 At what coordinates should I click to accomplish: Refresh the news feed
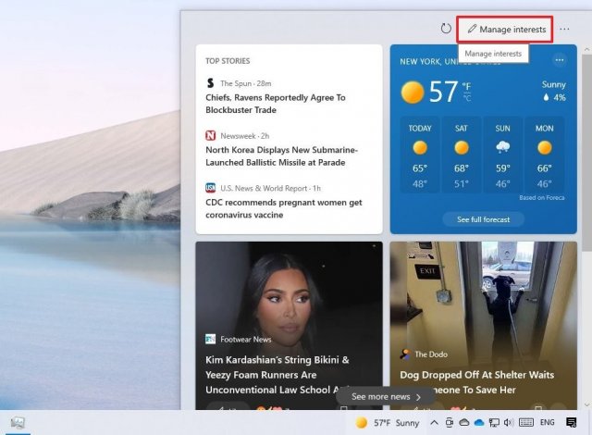coord(446,29)
